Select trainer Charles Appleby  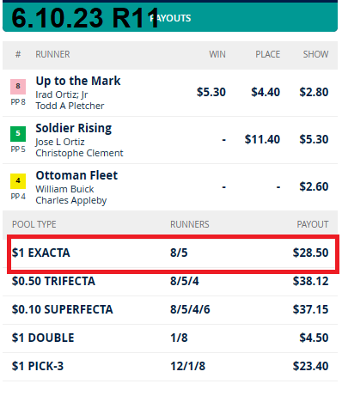(71, 200)
